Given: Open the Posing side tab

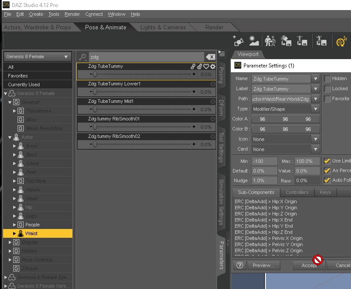Looking at the screenshot, I should click(221, 75).
